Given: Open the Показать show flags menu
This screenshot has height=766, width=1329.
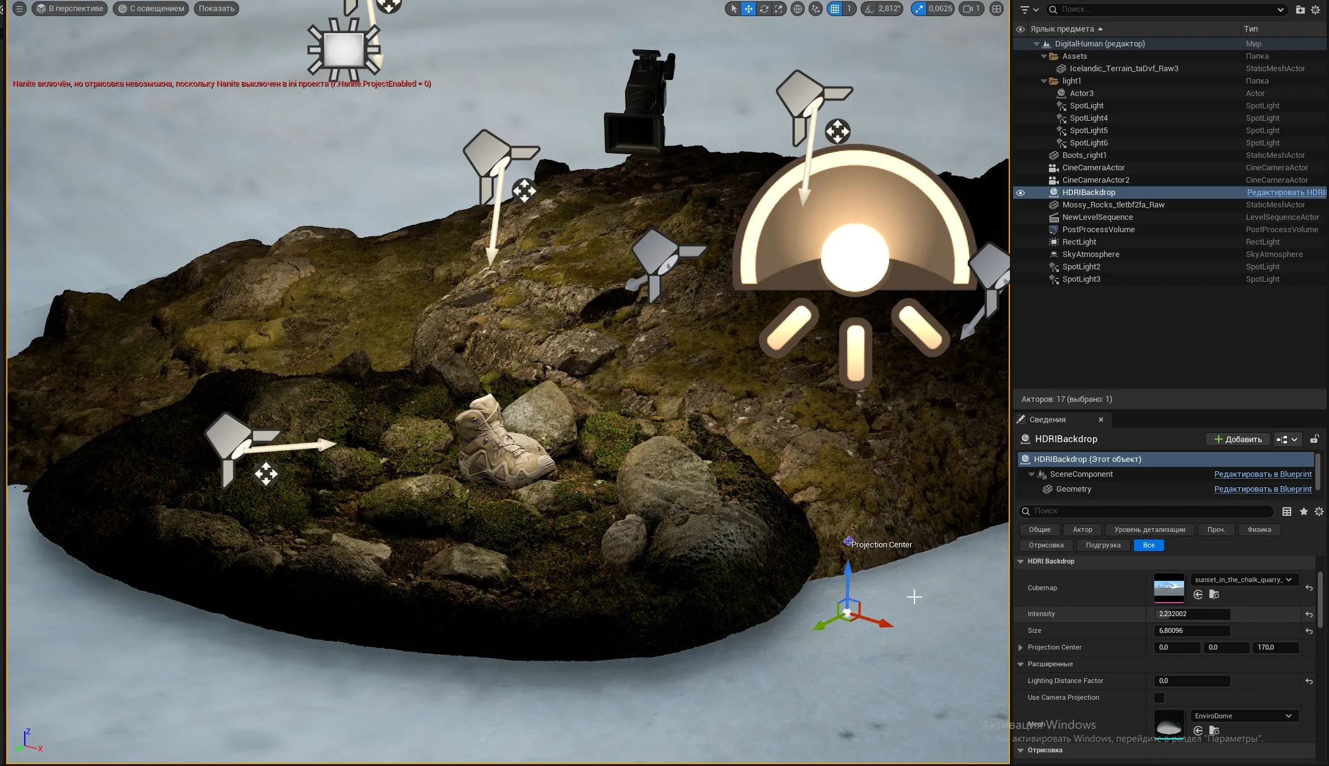Looking at the screenshot, I should [216, 9].
